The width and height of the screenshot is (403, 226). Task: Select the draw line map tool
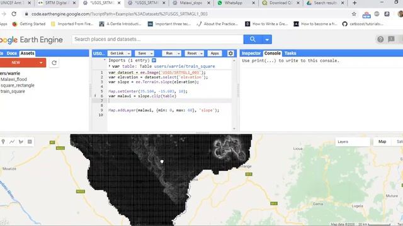point(12,142)
